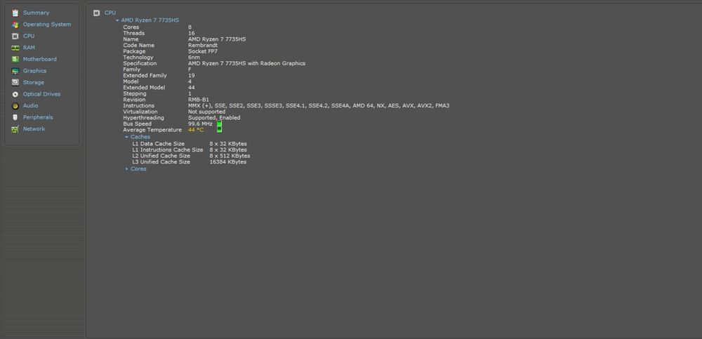
Task: Open the Audio section
Action: pos(30,106)
